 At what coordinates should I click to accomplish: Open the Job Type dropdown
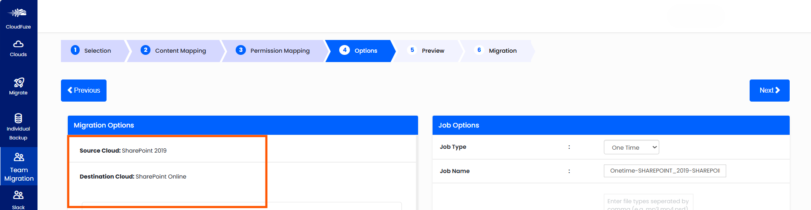coord(631,148)
